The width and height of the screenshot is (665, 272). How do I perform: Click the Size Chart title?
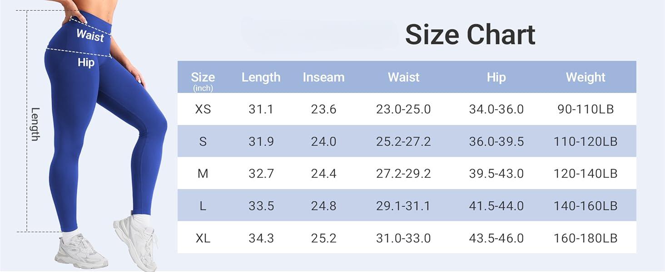(470, 34)
